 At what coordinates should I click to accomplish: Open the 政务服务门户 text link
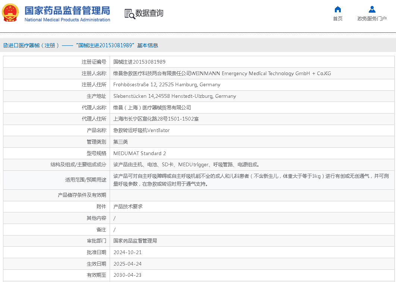(372, 19)
